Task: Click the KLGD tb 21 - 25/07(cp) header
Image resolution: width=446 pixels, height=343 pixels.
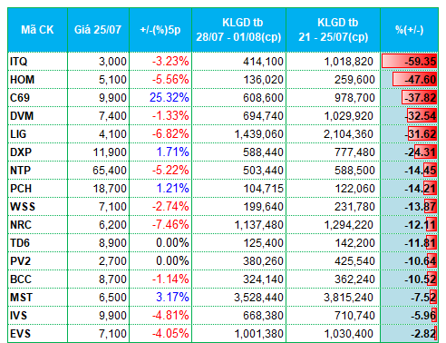Action: click(333, 30)
